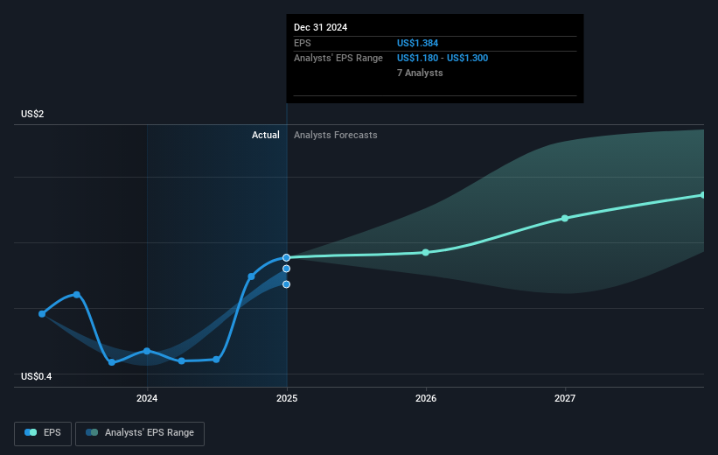718x455 pixels.
Task: Click the tooltip date 'Dec 31 2024'
Action: pos(321,27)
